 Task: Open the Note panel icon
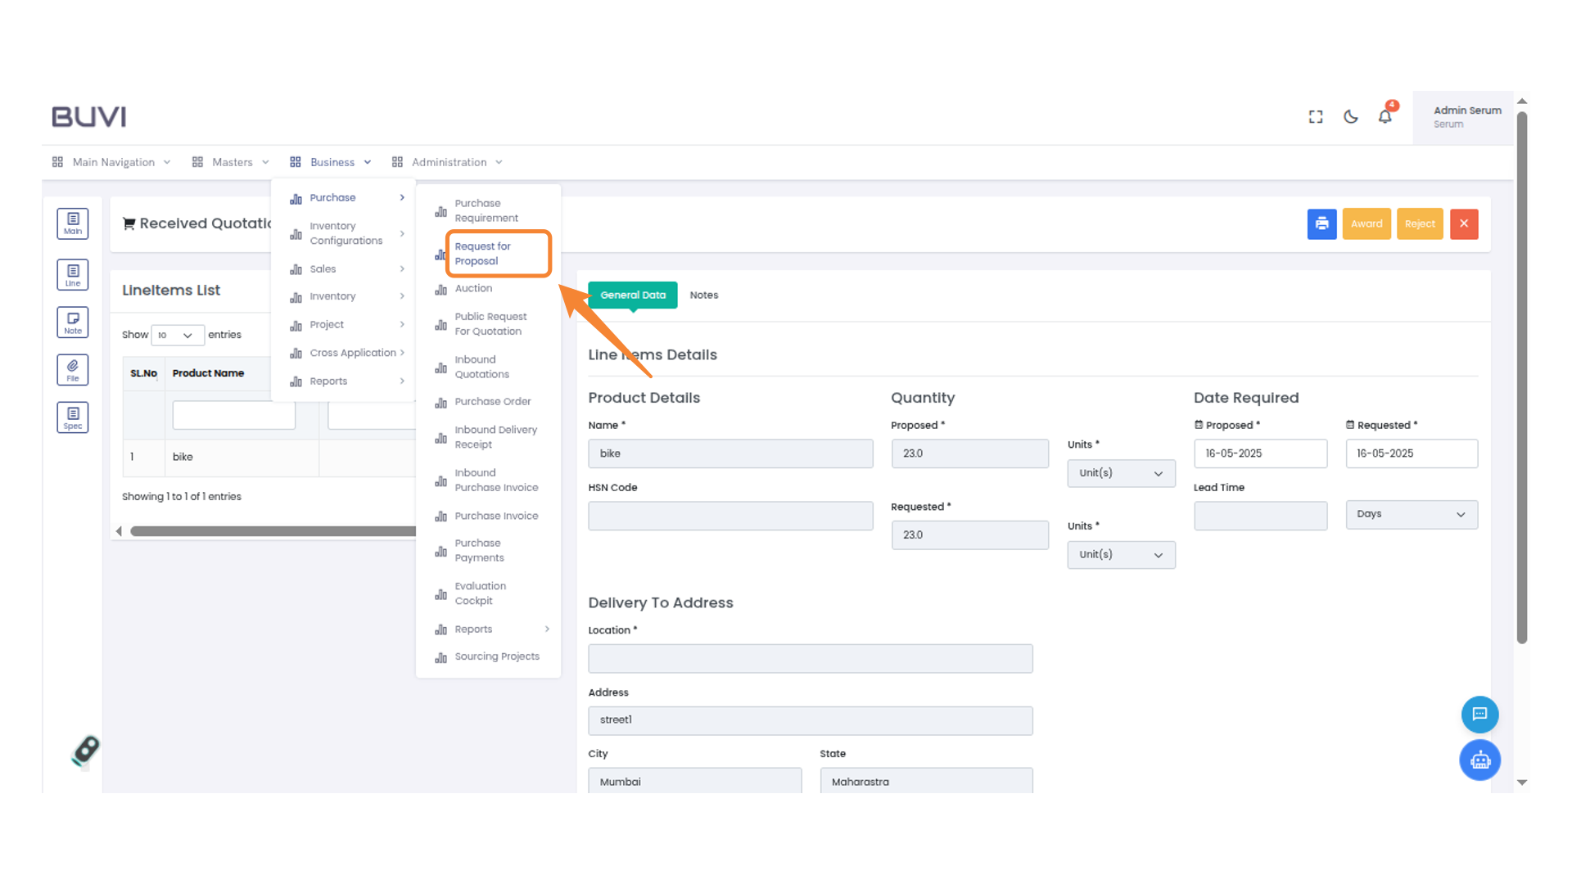click(x=72, y=322)
